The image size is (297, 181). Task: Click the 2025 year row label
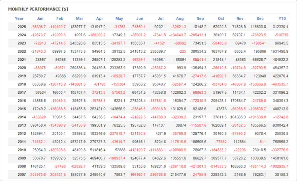point(22,27)
